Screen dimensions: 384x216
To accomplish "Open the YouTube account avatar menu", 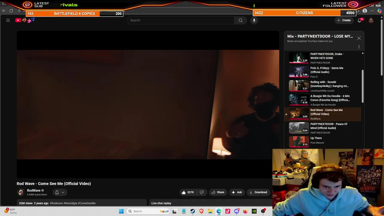I will tap(371, 20).
